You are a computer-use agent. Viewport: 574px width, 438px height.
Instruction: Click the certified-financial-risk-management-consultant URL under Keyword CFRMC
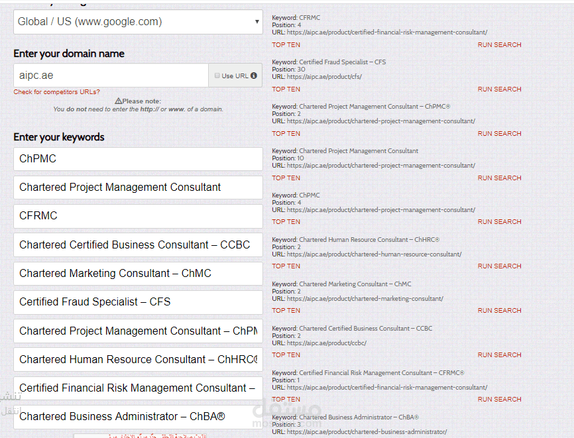(x=387, y=32)
